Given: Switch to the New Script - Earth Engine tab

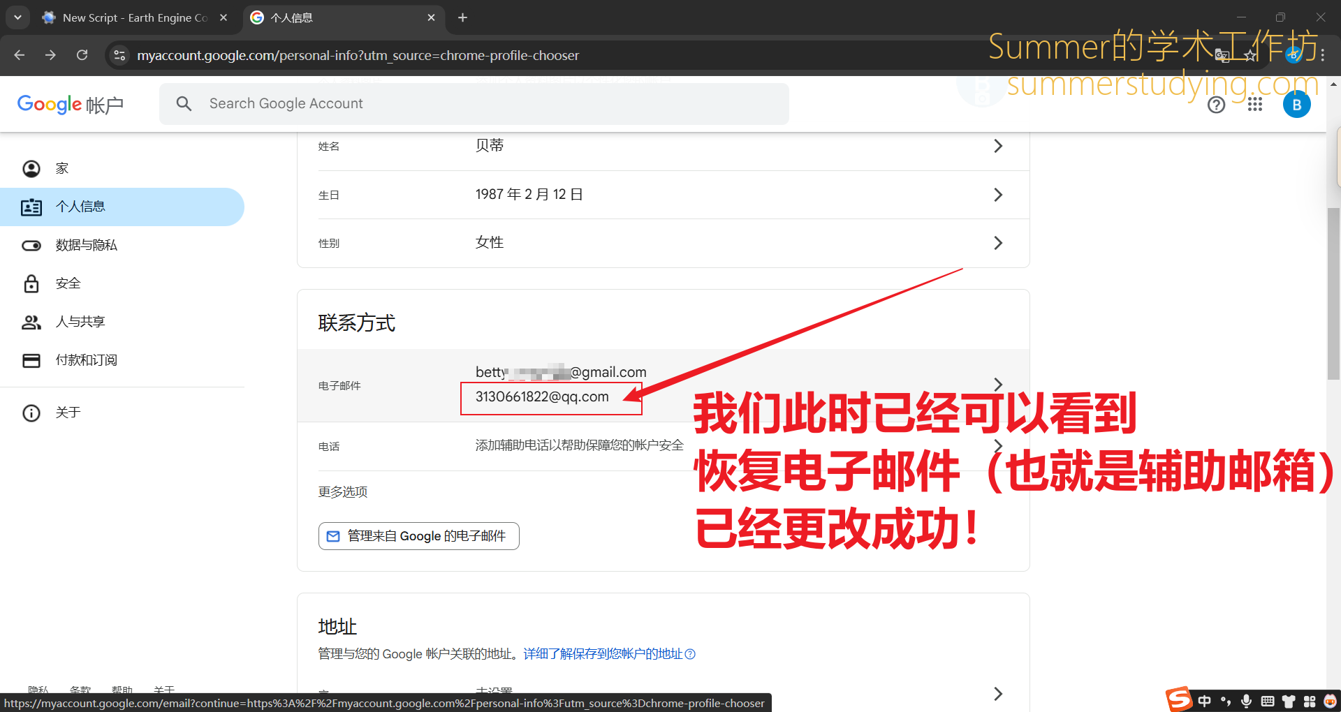Looking at the screenshot, I should point(135,17).
